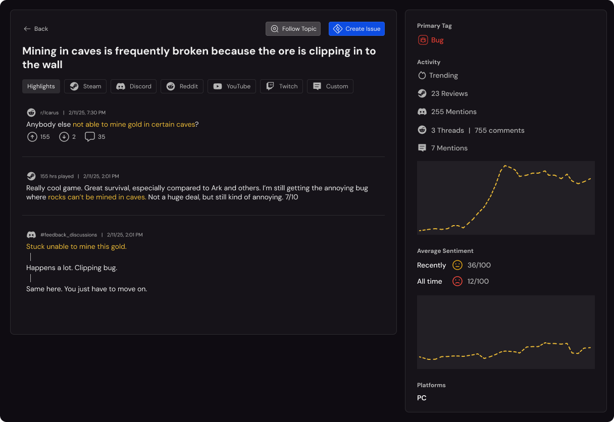Switch to the Twitch tab
This screenshot has height=422, width=614.
pos(282,86)
